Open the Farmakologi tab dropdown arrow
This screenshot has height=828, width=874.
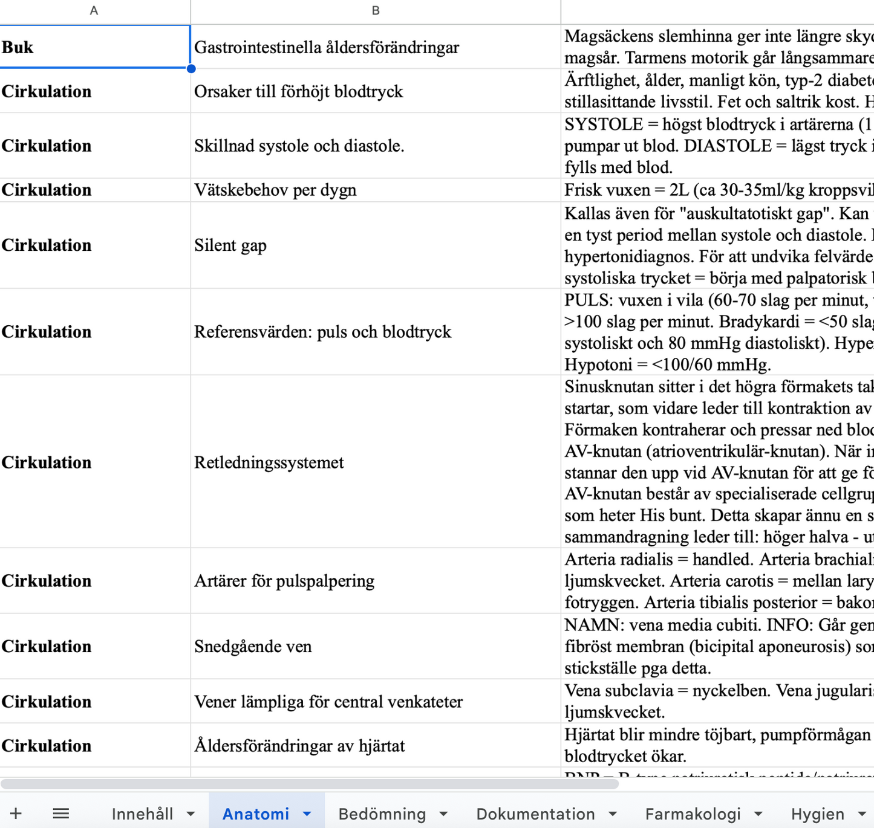pos(758,813)
